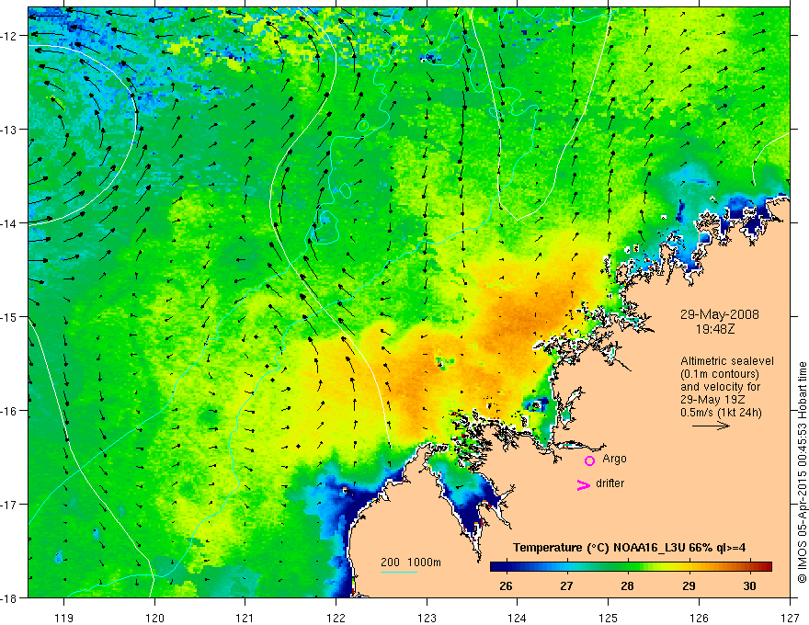This screenshot has width=809, height=625.
Task: Click colorbar tick label 29
Action: 689,585
